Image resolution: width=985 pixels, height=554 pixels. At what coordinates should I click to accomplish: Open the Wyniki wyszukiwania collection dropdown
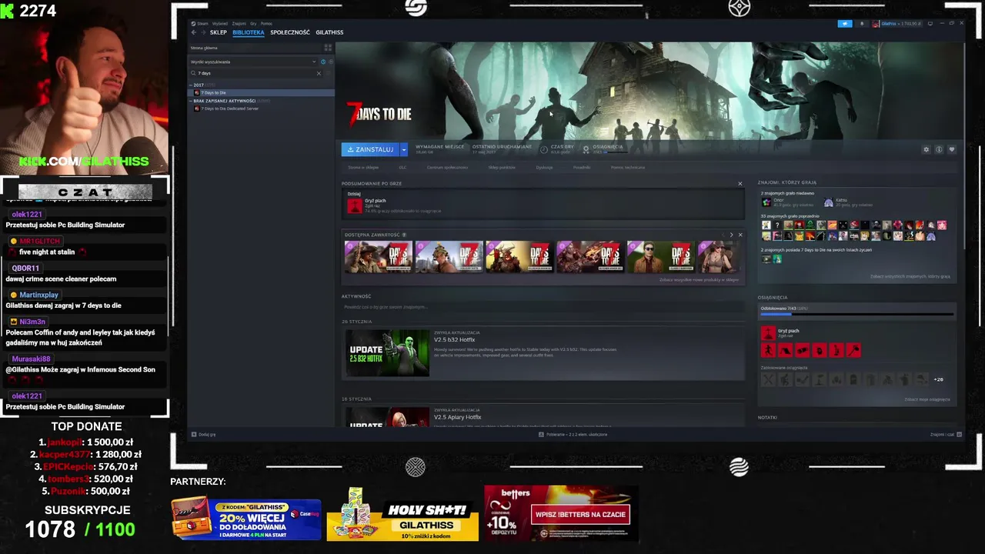[254, 62]
